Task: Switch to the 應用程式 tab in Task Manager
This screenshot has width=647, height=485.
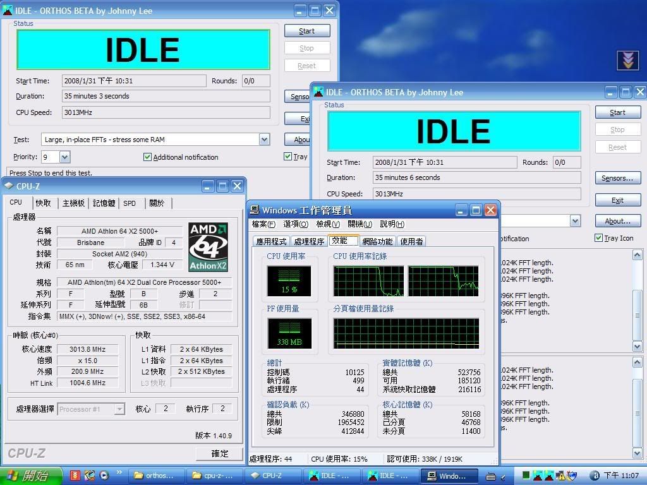Action: pyautogui.click(x=271, y=241)
